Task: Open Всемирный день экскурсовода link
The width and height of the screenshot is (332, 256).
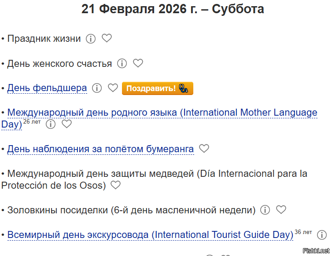Action: 150,234
